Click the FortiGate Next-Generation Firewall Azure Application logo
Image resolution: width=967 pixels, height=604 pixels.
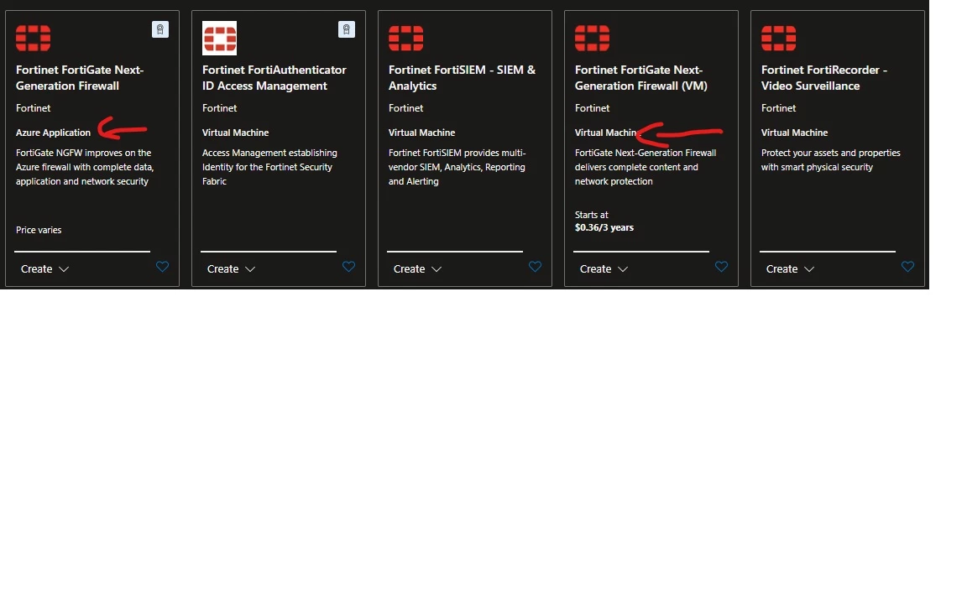pyautogui.click(x=34, y=39)
